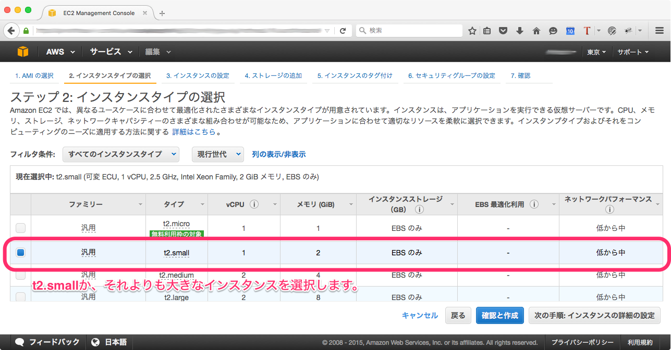Image resolution: width=671 pixels, height=350 pixels.
Task: Go to step 3. インスタンスの設定 tab
Action: [x=198, y=75]
